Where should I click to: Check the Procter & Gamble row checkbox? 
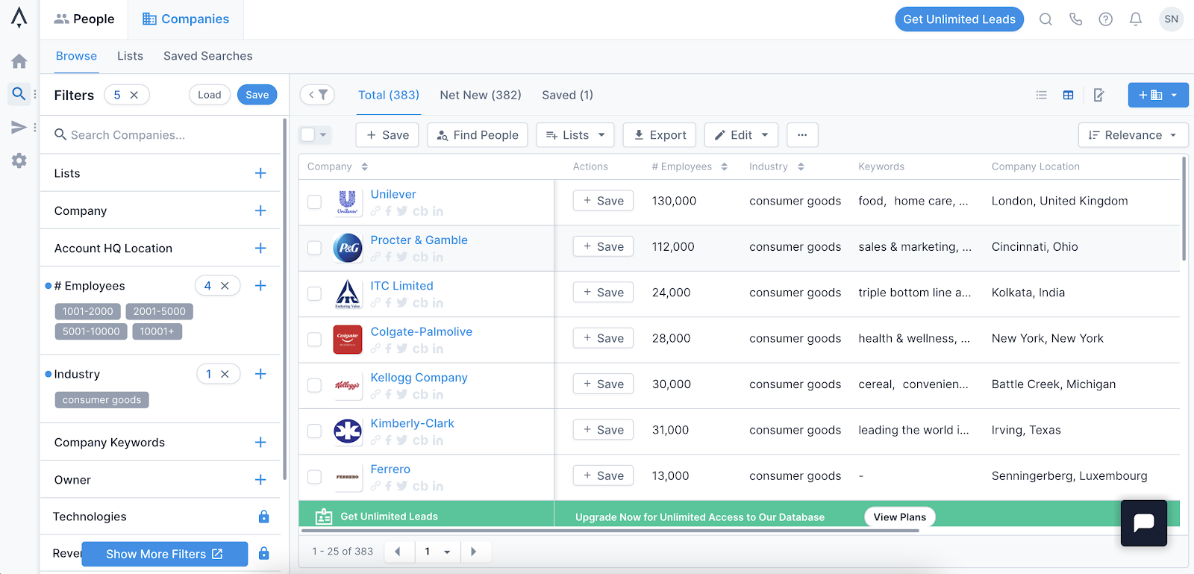click(315, 248)
